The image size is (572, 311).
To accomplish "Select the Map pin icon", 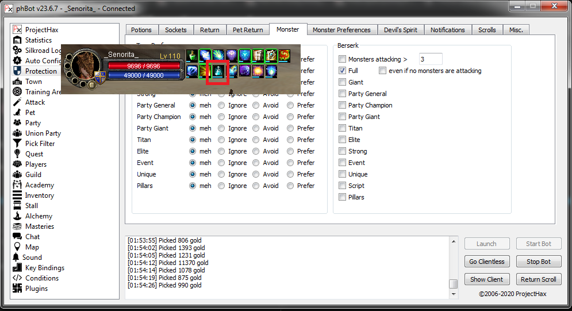I will (17, 247).
